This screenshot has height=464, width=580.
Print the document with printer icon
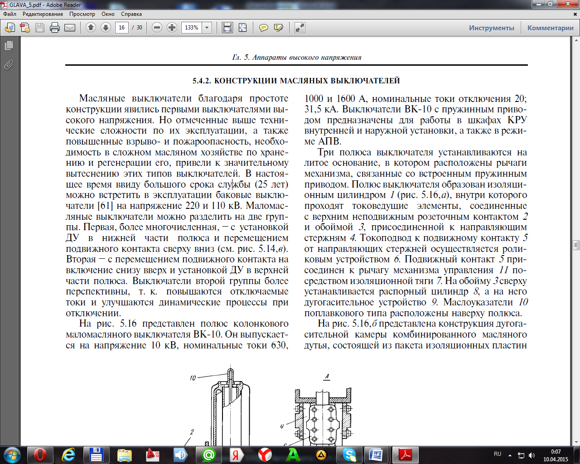coord(55,28)
